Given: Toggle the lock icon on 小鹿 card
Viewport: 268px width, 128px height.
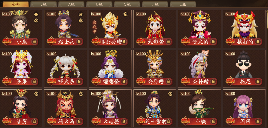Looking at the screenshot, I should 35,42.
